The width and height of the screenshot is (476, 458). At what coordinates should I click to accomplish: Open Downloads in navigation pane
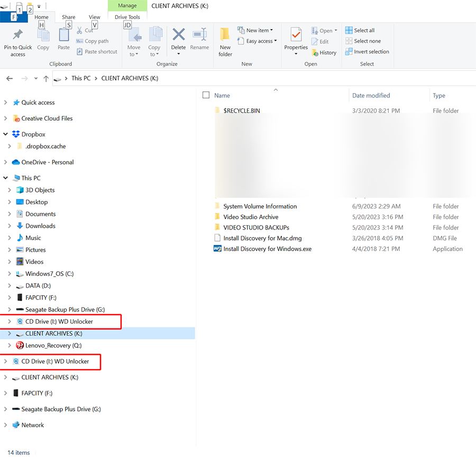tap(40, 226)
